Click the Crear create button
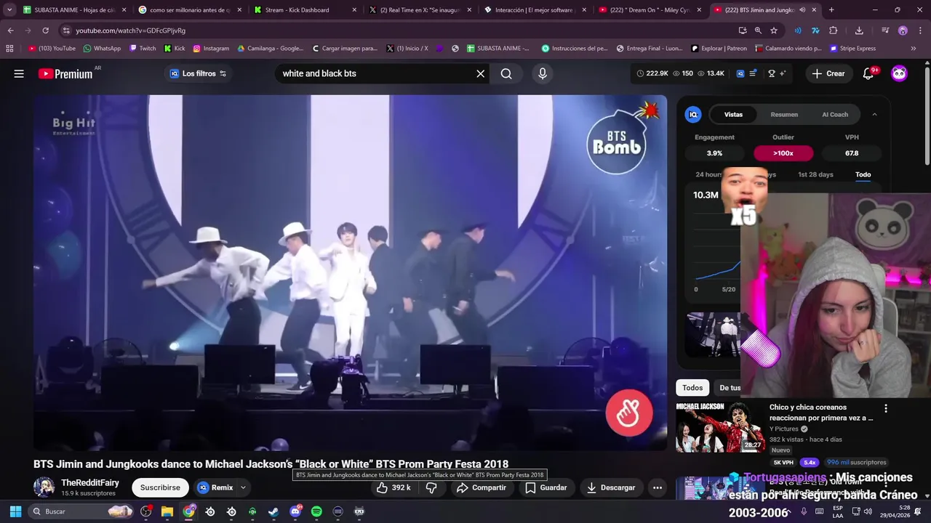 coord(828,73)
